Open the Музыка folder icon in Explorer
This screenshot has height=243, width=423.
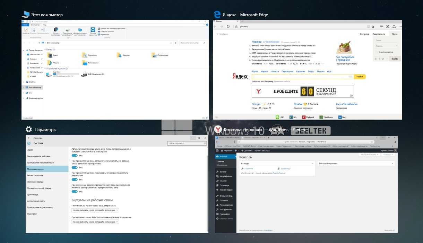pos(50,63)
